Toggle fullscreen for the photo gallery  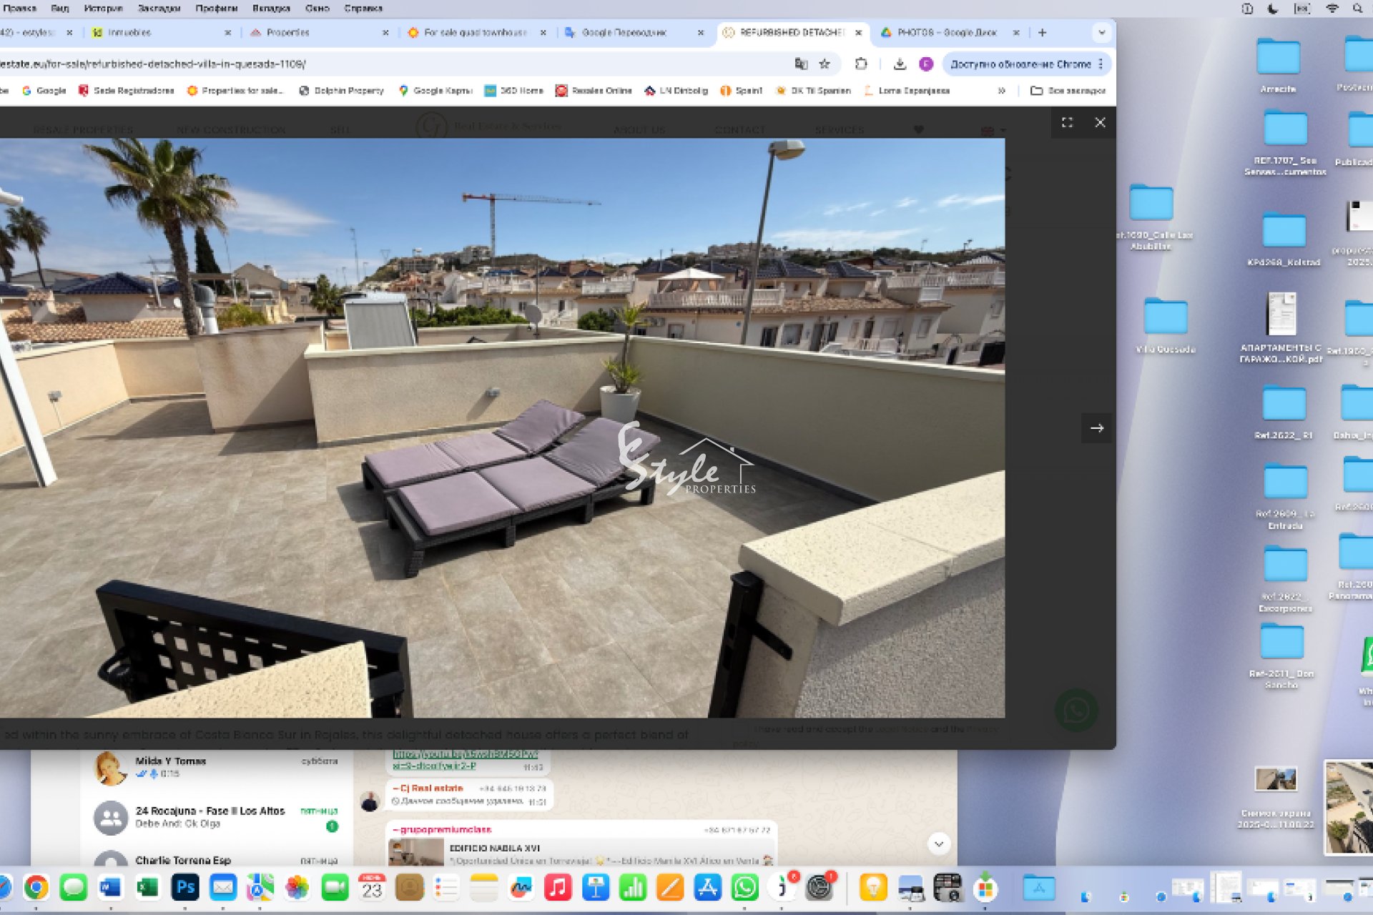click(1067, 122)
